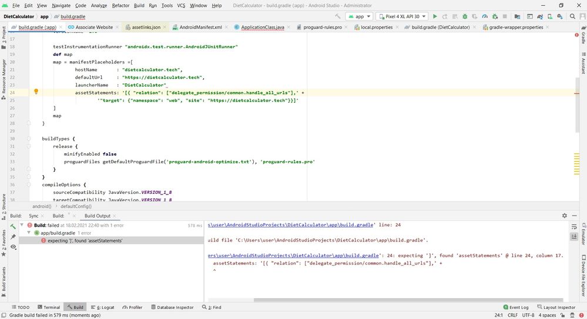
Task: Open the SDK Manager icon
Action: tap(560, 16)
